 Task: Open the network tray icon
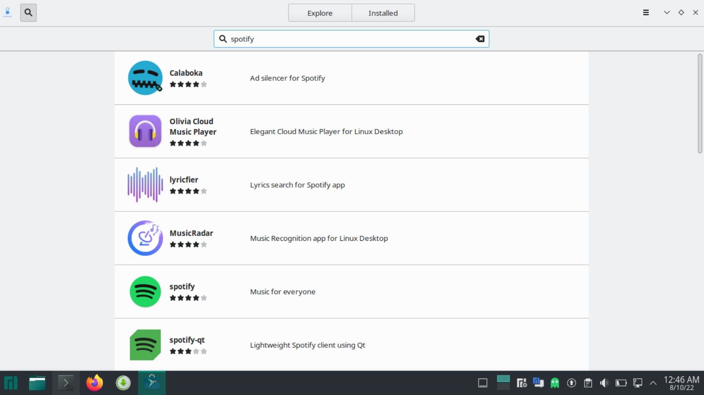pyautogui.click(x=637, y=383)
